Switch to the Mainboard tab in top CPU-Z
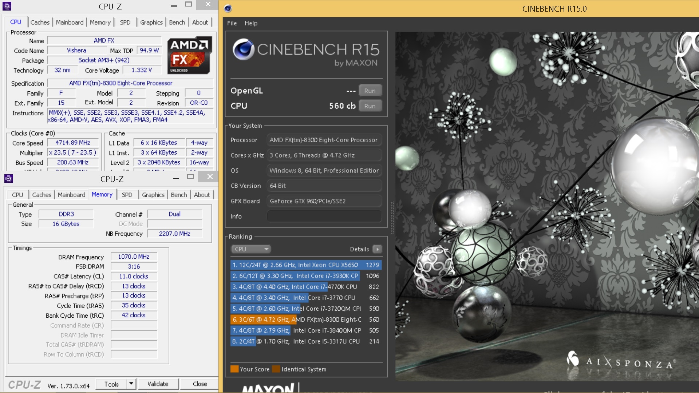Screen dimensions: 699x393 click(70, 22)
